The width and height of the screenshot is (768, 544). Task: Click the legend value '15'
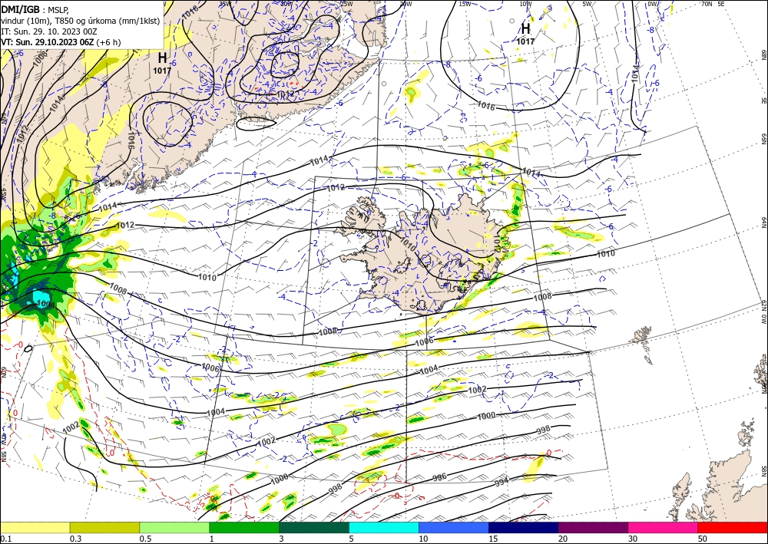pos(493,539)
